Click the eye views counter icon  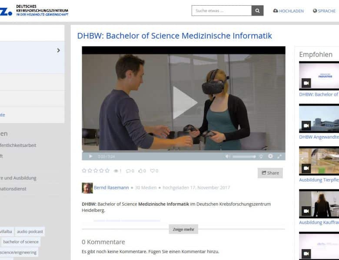pos(116,171)
